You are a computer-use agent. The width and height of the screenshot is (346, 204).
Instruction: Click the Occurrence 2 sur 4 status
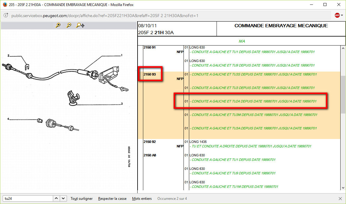pos(172,199)
